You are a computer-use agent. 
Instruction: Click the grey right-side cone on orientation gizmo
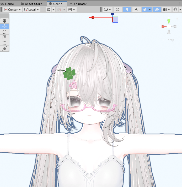click(174, 27)
